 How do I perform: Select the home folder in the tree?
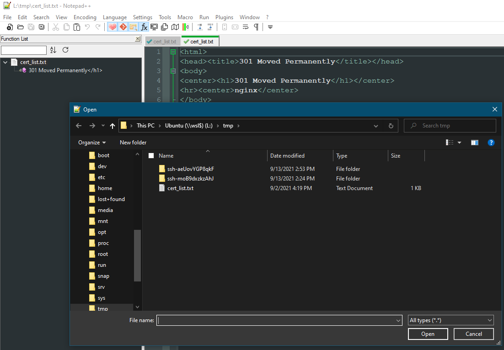[105, 188]
